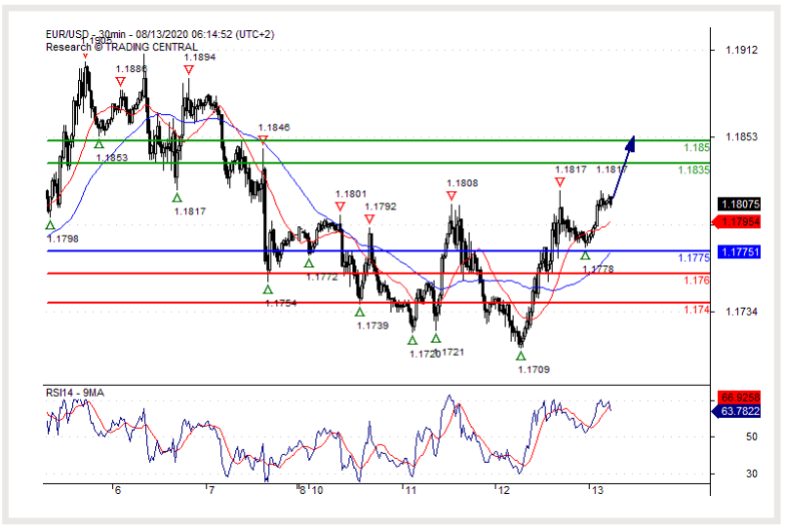Click the green triangle above the 1.1853 low
The height and width of the screenshot is (531, 785).
click(99, 144)
